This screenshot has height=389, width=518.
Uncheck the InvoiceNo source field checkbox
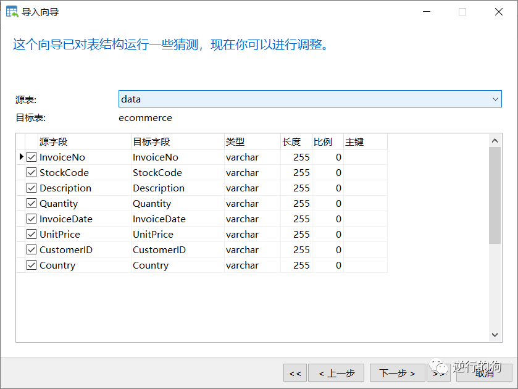pyautogui.click(x=31, y=157)
